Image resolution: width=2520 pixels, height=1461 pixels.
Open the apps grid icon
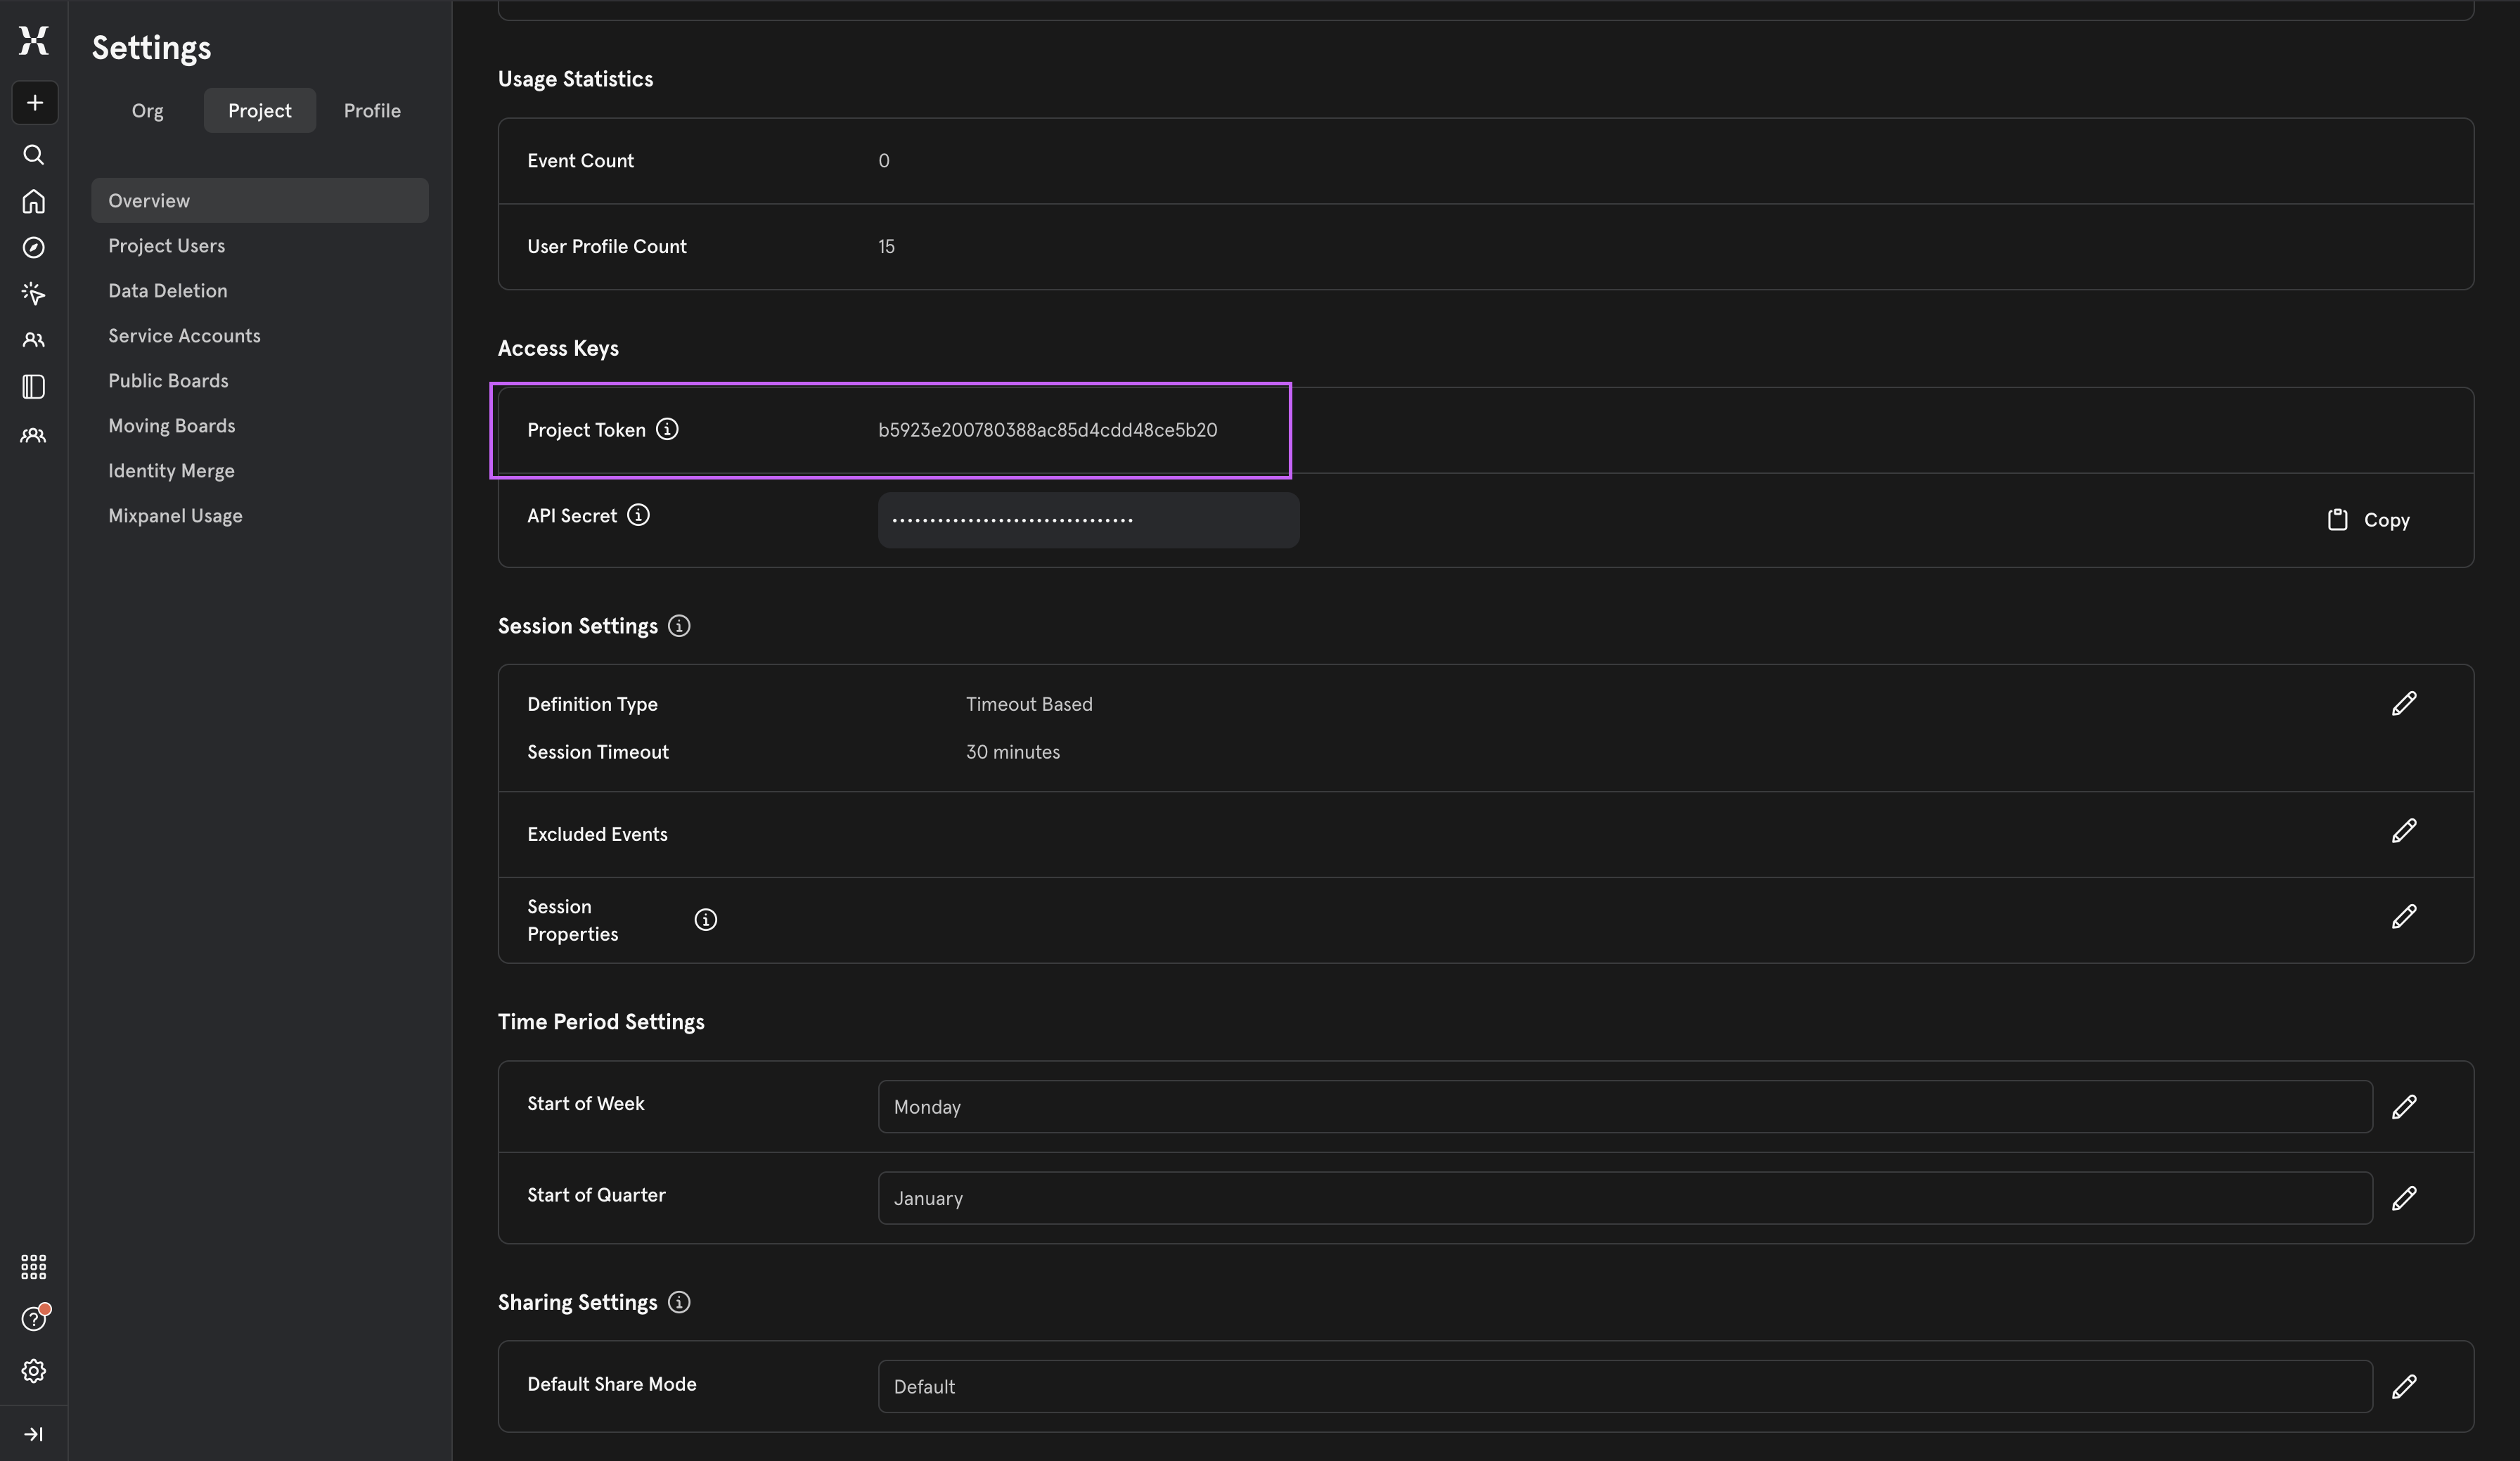pyautogui.click(x=34, y=1267)
